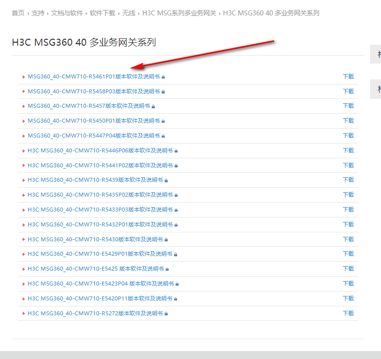The width and height of the screenshot is (381, 359).
Task: Click 下载 for the R5441P02 version
Action: (x=349, y=165)
